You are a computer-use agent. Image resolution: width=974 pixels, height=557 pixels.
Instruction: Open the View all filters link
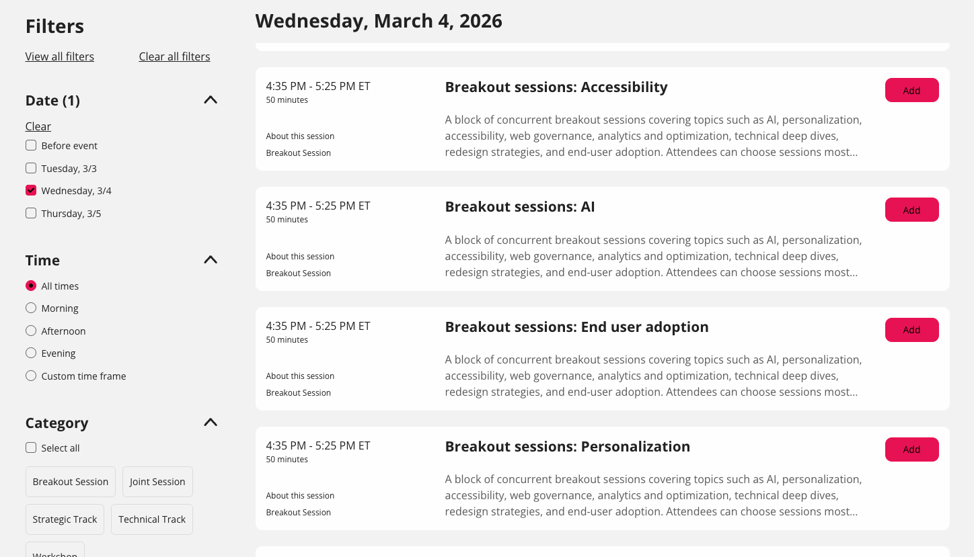pyautogui.click(x=60, y=56)
